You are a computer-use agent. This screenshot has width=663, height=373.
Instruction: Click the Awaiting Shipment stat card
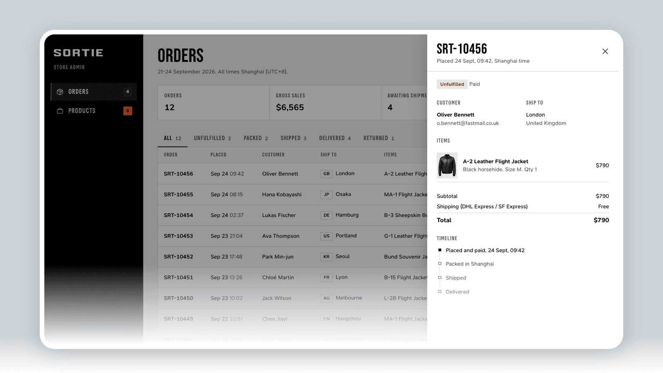[404, 103]
